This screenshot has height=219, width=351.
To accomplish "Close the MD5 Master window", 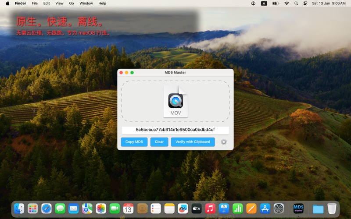I will [x=121, y=73].
